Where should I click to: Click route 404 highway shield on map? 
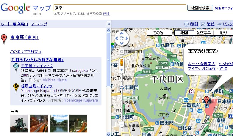coord(186,99)
